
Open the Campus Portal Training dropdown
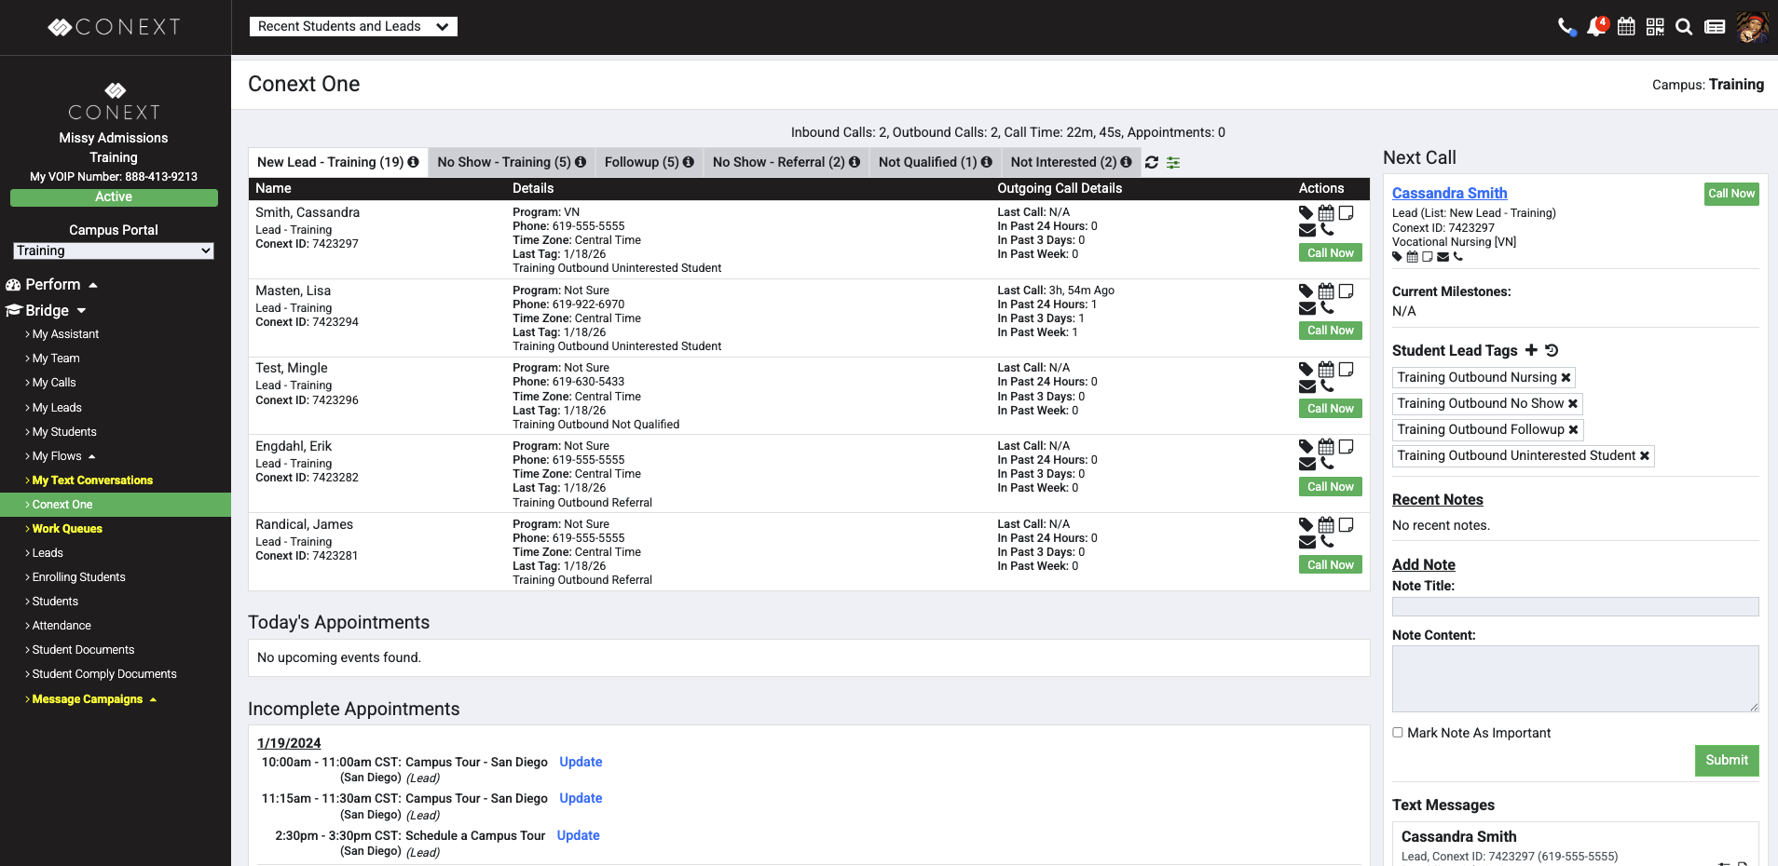tap(114, 250)
